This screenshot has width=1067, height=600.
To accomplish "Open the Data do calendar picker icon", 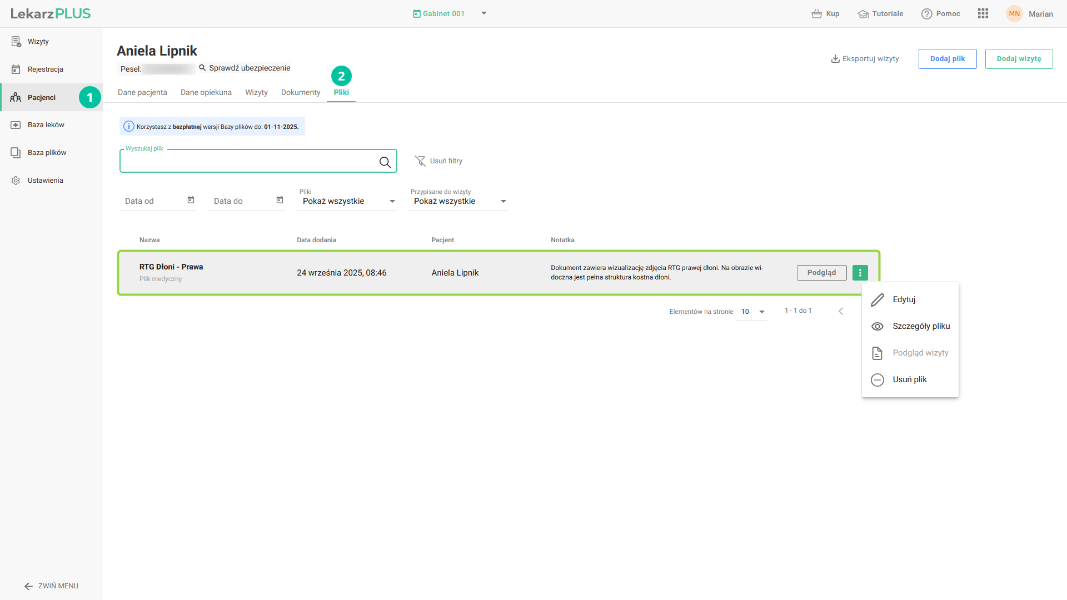I will pyautogui.click(x=280, y=200).
